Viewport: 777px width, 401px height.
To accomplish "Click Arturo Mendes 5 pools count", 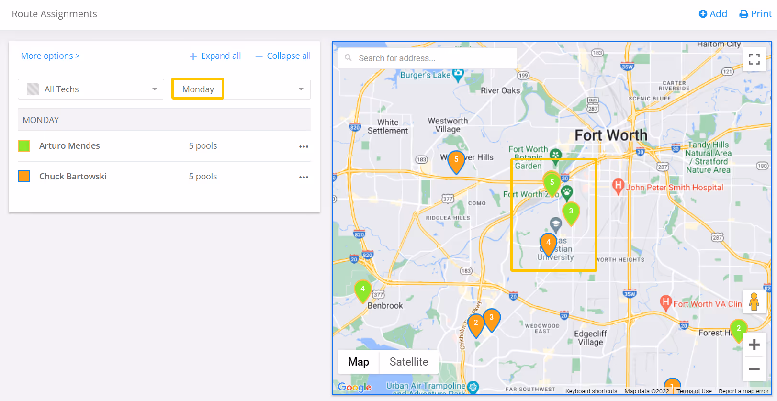I will pos(203,146).
